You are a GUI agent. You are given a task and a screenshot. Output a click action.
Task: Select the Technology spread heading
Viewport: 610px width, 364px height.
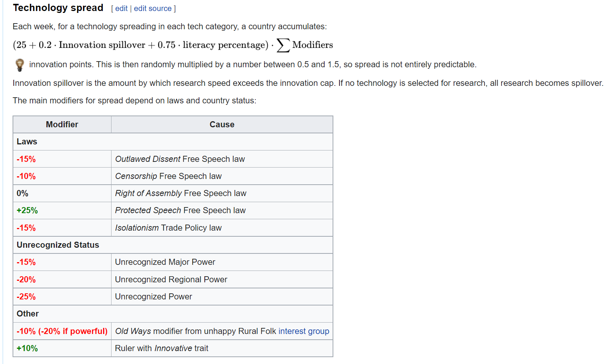coord(58,8)
